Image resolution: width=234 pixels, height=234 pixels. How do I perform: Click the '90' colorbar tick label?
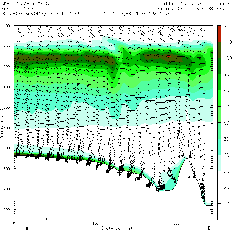(x=226, y=74)
